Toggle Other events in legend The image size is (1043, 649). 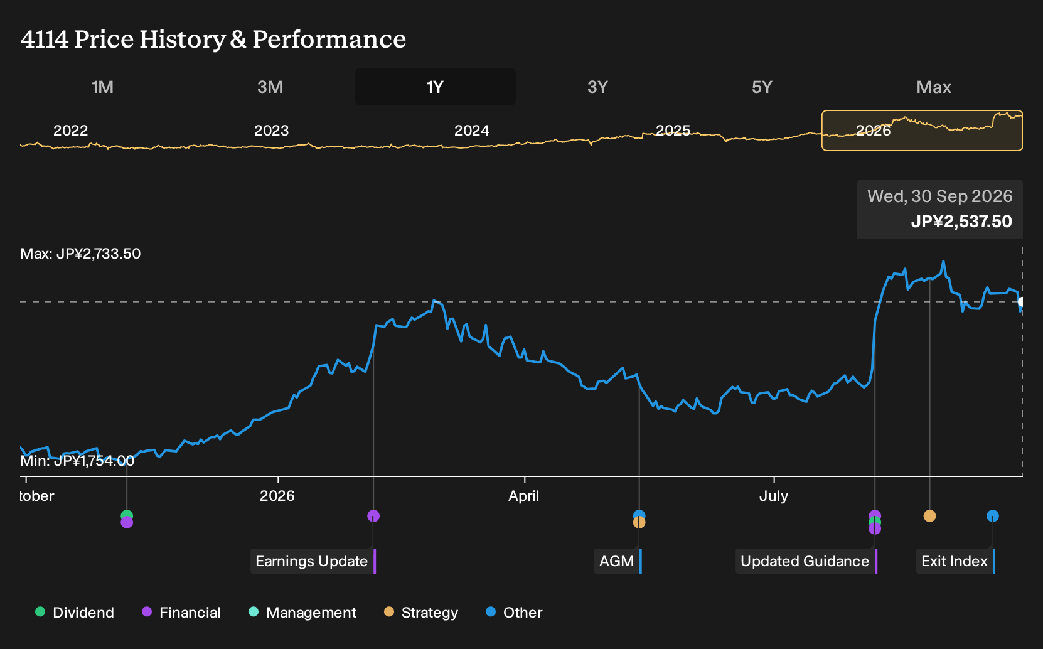(x=514, y=613)
